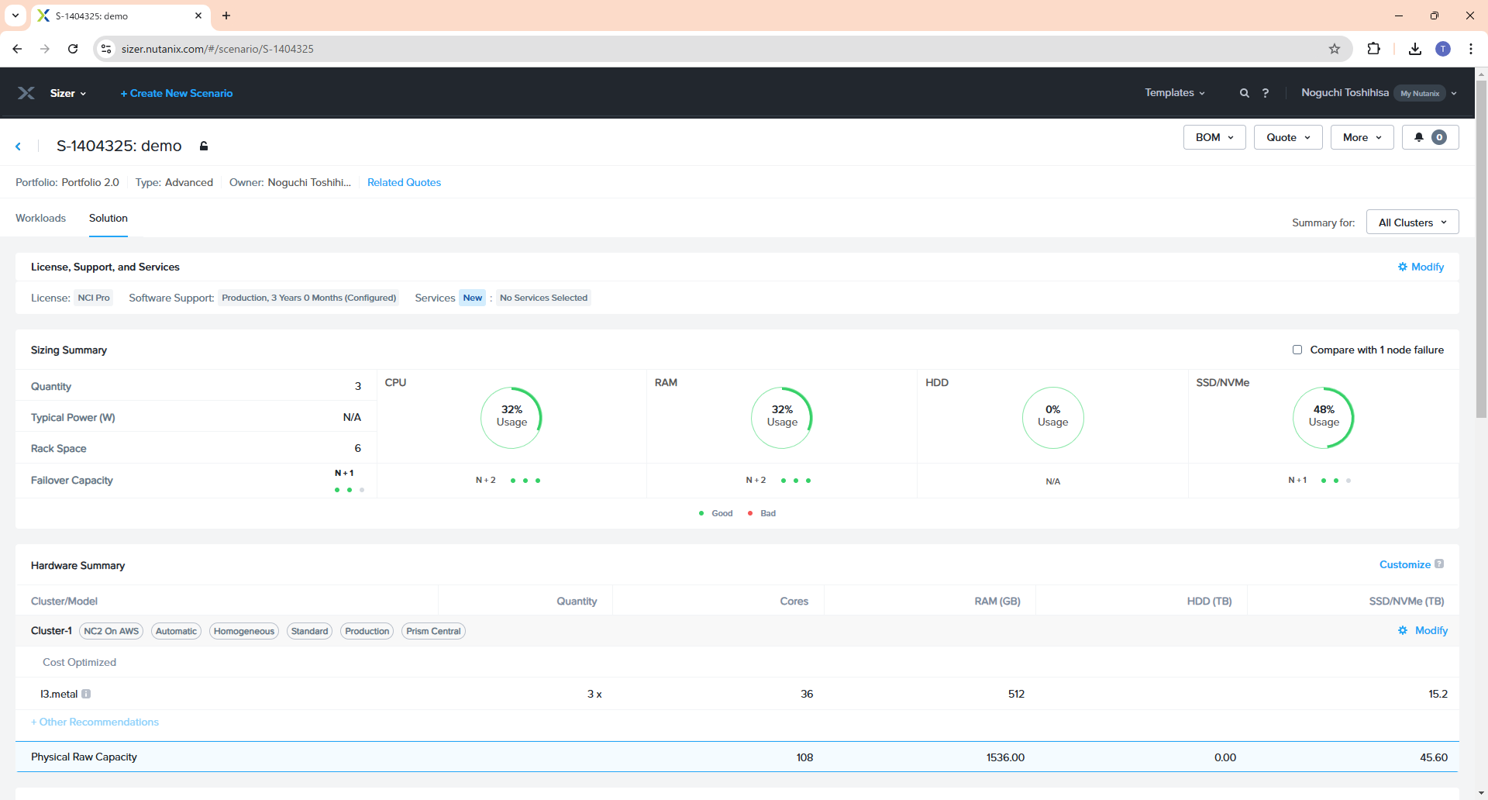Click the page vertical scrollbar
1488x800 pixels.
(1481, 248)
